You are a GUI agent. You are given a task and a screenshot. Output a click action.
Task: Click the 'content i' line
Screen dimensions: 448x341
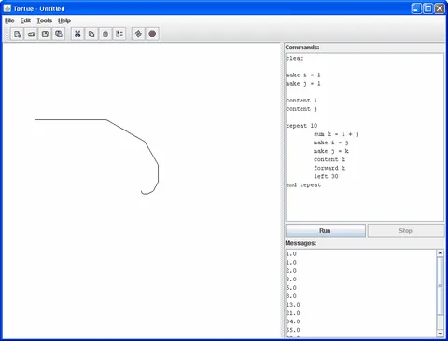[x=301, y=101]
